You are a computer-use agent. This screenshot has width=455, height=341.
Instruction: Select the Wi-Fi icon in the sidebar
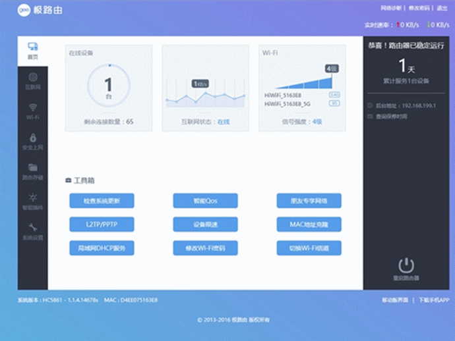click(33, 108)
